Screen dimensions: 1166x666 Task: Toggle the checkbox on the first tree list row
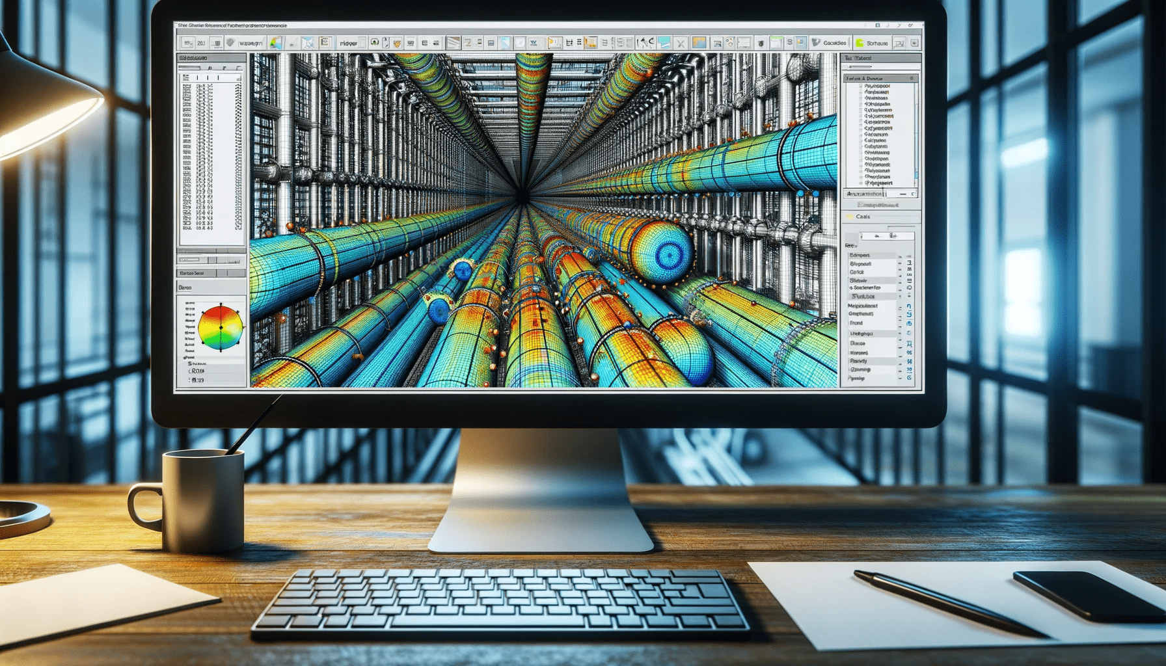(x=861, y=86)
